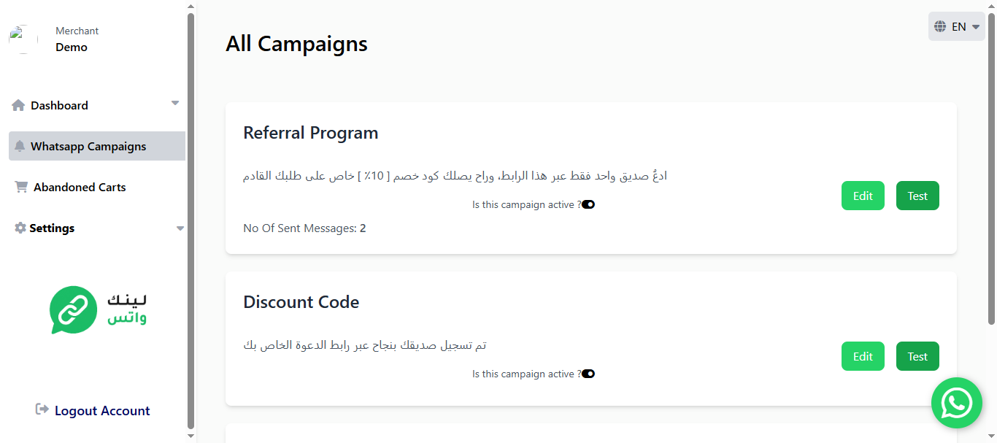
Task: Click the main page vertical scrollbar
Action: [991, 168]
